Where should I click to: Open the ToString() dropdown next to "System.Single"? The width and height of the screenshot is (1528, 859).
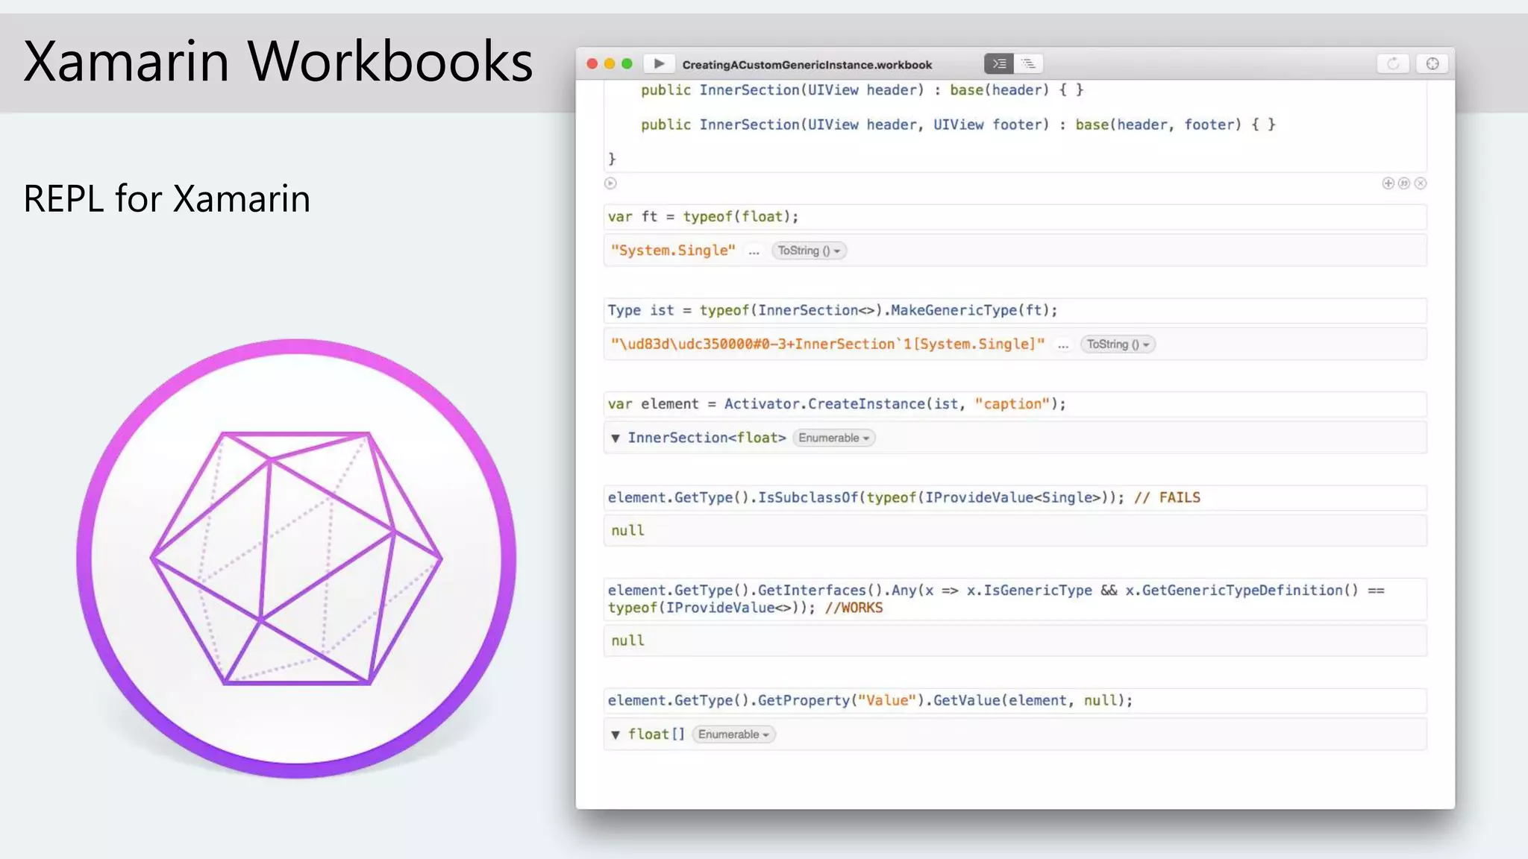810,251
